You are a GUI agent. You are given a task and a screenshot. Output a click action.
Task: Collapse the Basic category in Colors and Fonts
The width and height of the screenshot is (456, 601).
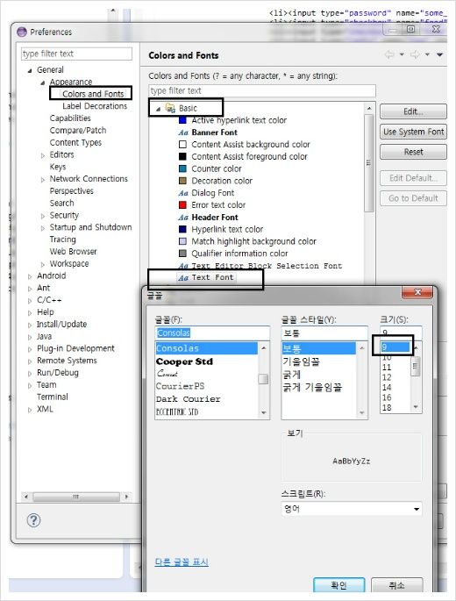point(158,109)
